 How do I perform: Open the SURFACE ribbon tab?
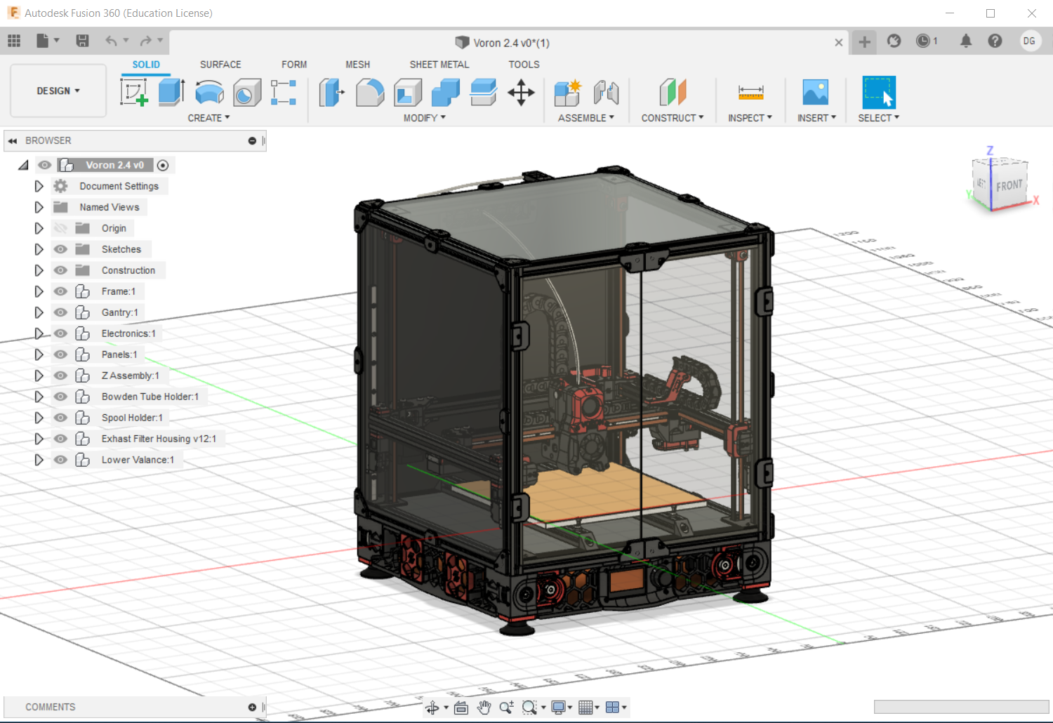[220, 64]
